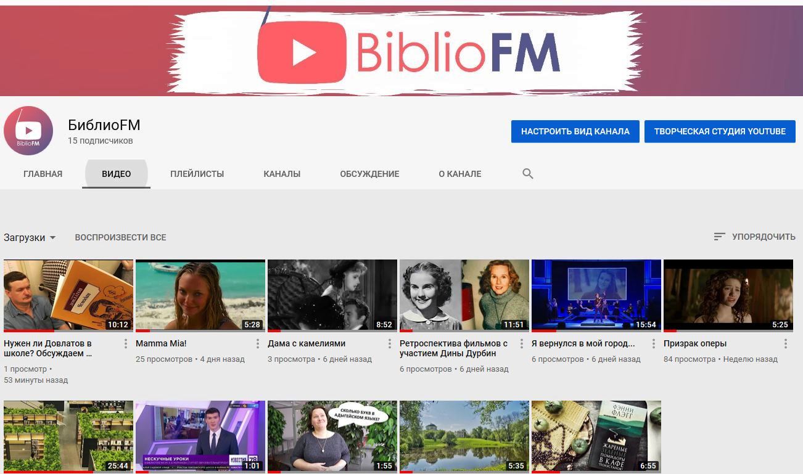
Task: Open the Плейлисты tab
Action: click(x=197, y=174)
